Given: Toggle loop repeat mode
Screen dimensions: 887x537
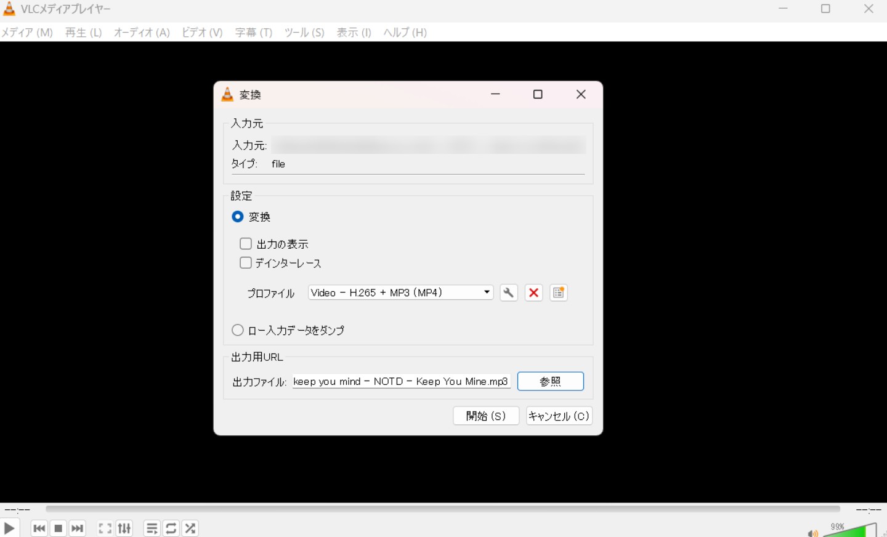Looking at the screenshot, I should click(171, 528).
